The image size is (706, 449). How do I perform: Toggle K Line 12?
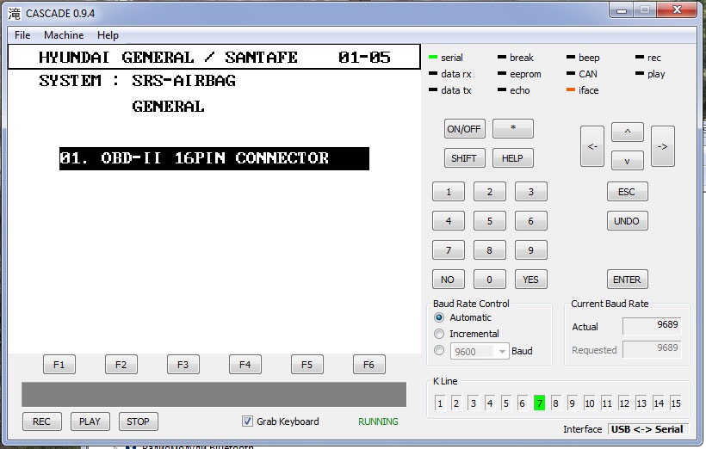click(624, 403)
